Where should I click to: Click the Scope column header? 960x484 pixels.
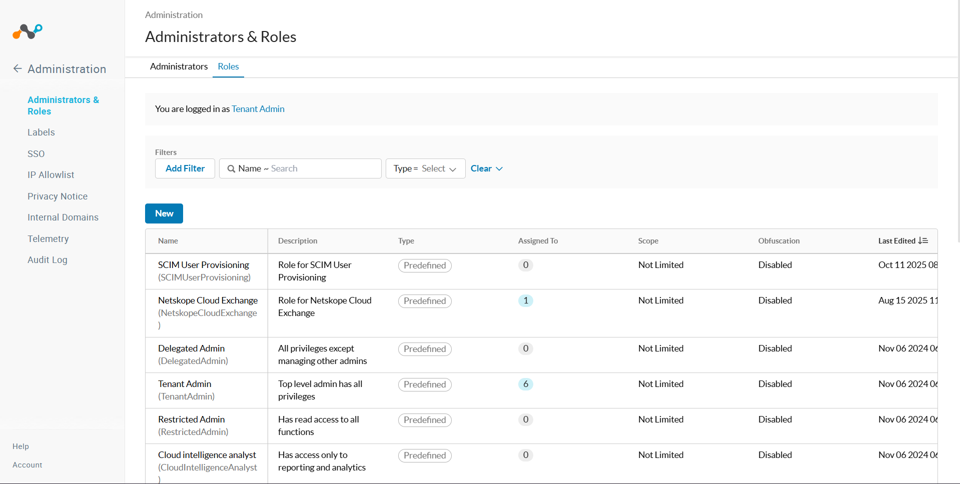648,240
